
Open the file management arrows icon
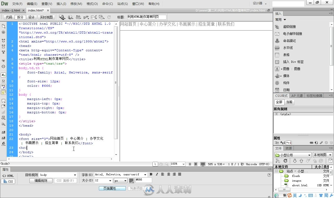[x=78, y=17]
